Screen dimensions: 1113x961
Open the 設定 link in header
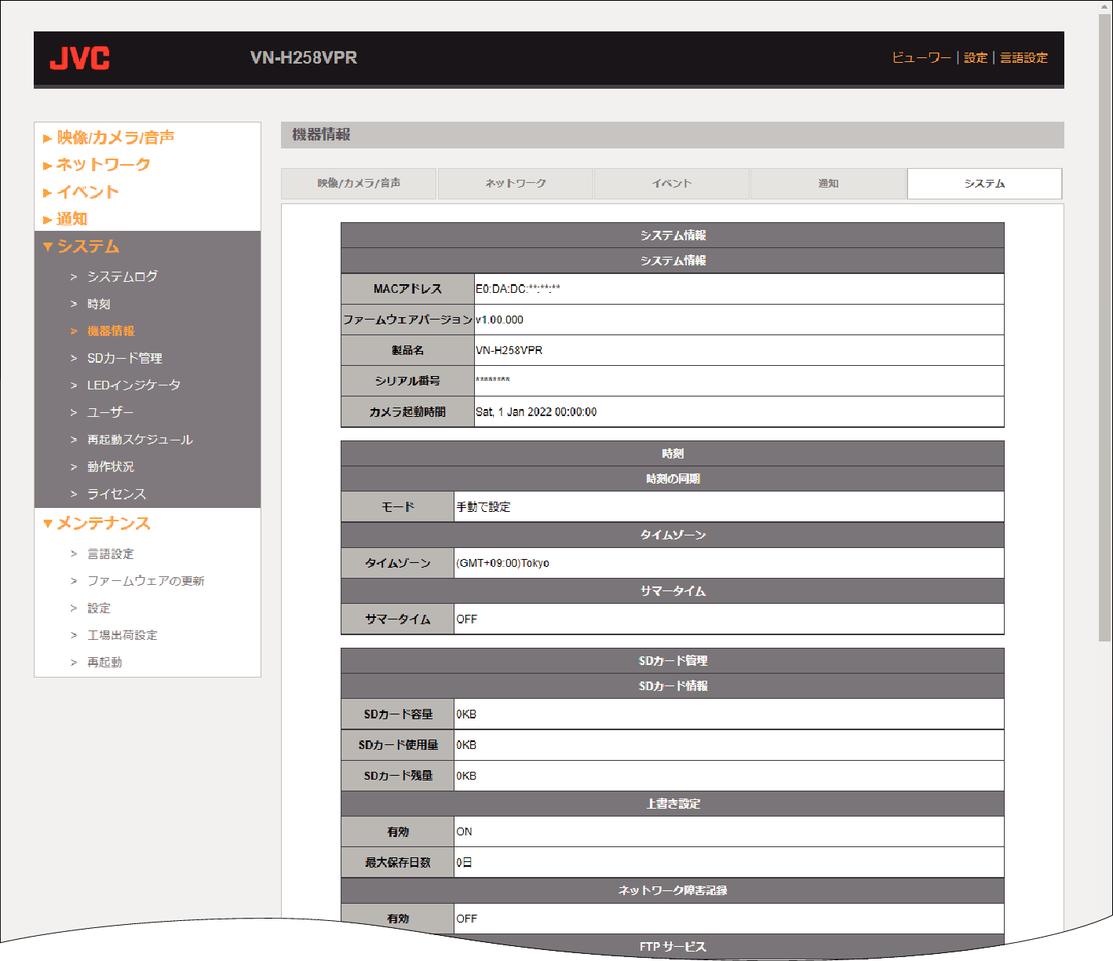pyautogui.click(x=976, y=57)
